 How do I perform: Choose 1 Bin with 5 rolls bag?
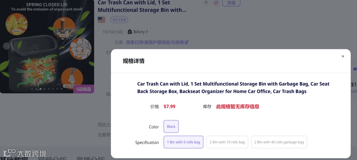pyautogui.click(x=183, y=142)
